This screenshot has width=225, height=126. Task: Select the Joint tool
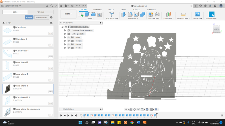click(157, 14)
